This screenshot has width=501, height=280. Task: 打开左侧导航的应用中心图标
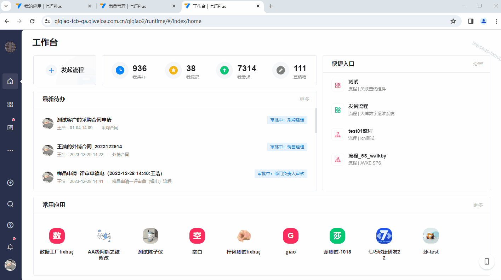click(x=10, y=104)
